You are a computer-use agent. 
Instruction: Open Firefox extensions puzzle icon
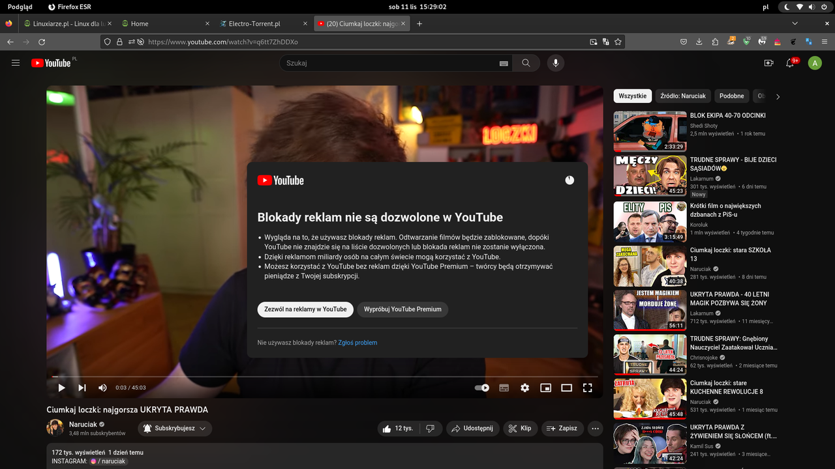click(715, 42)
